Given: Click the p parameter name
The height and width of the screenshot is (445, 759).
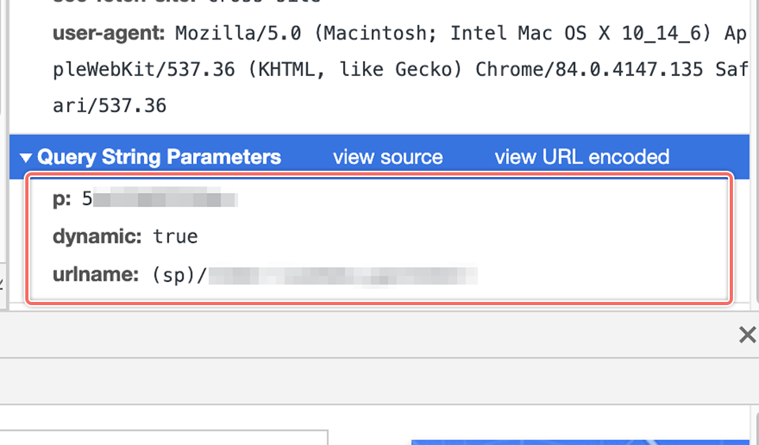Looking at the screenshot, I should coord(62,199).
